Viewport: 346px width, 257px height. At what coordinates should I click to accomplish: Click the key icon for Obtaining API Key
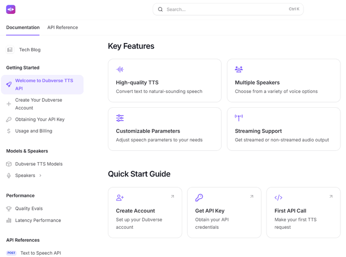point(9,120)
